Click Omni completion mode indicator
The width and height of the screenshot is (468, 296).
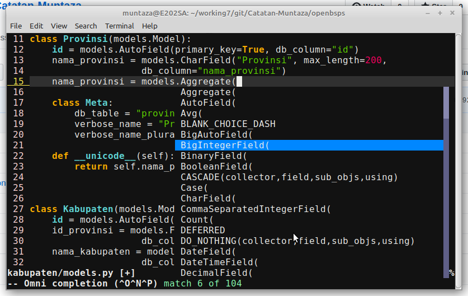pyautogui.click(x=82, y=284)
